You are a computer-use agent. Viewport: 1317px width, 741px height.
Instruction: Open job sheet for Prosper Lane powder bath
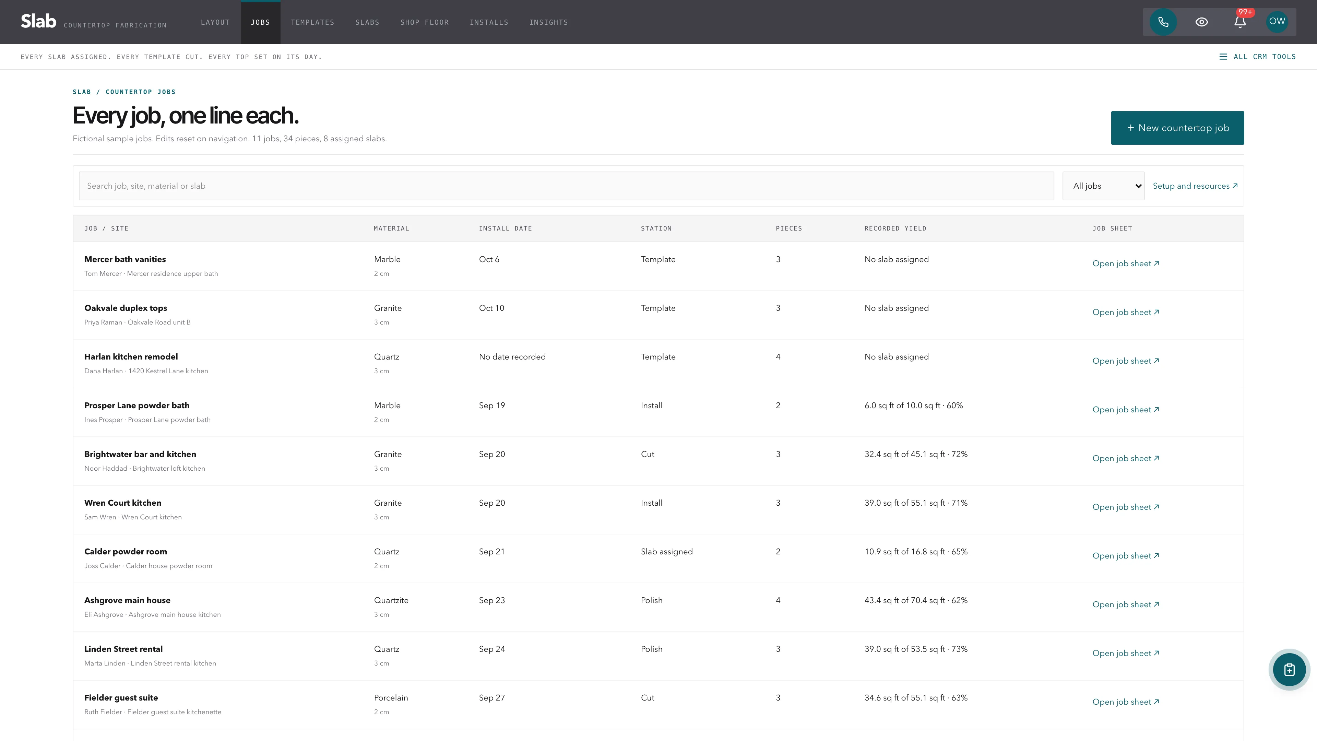pos(1125,410)
